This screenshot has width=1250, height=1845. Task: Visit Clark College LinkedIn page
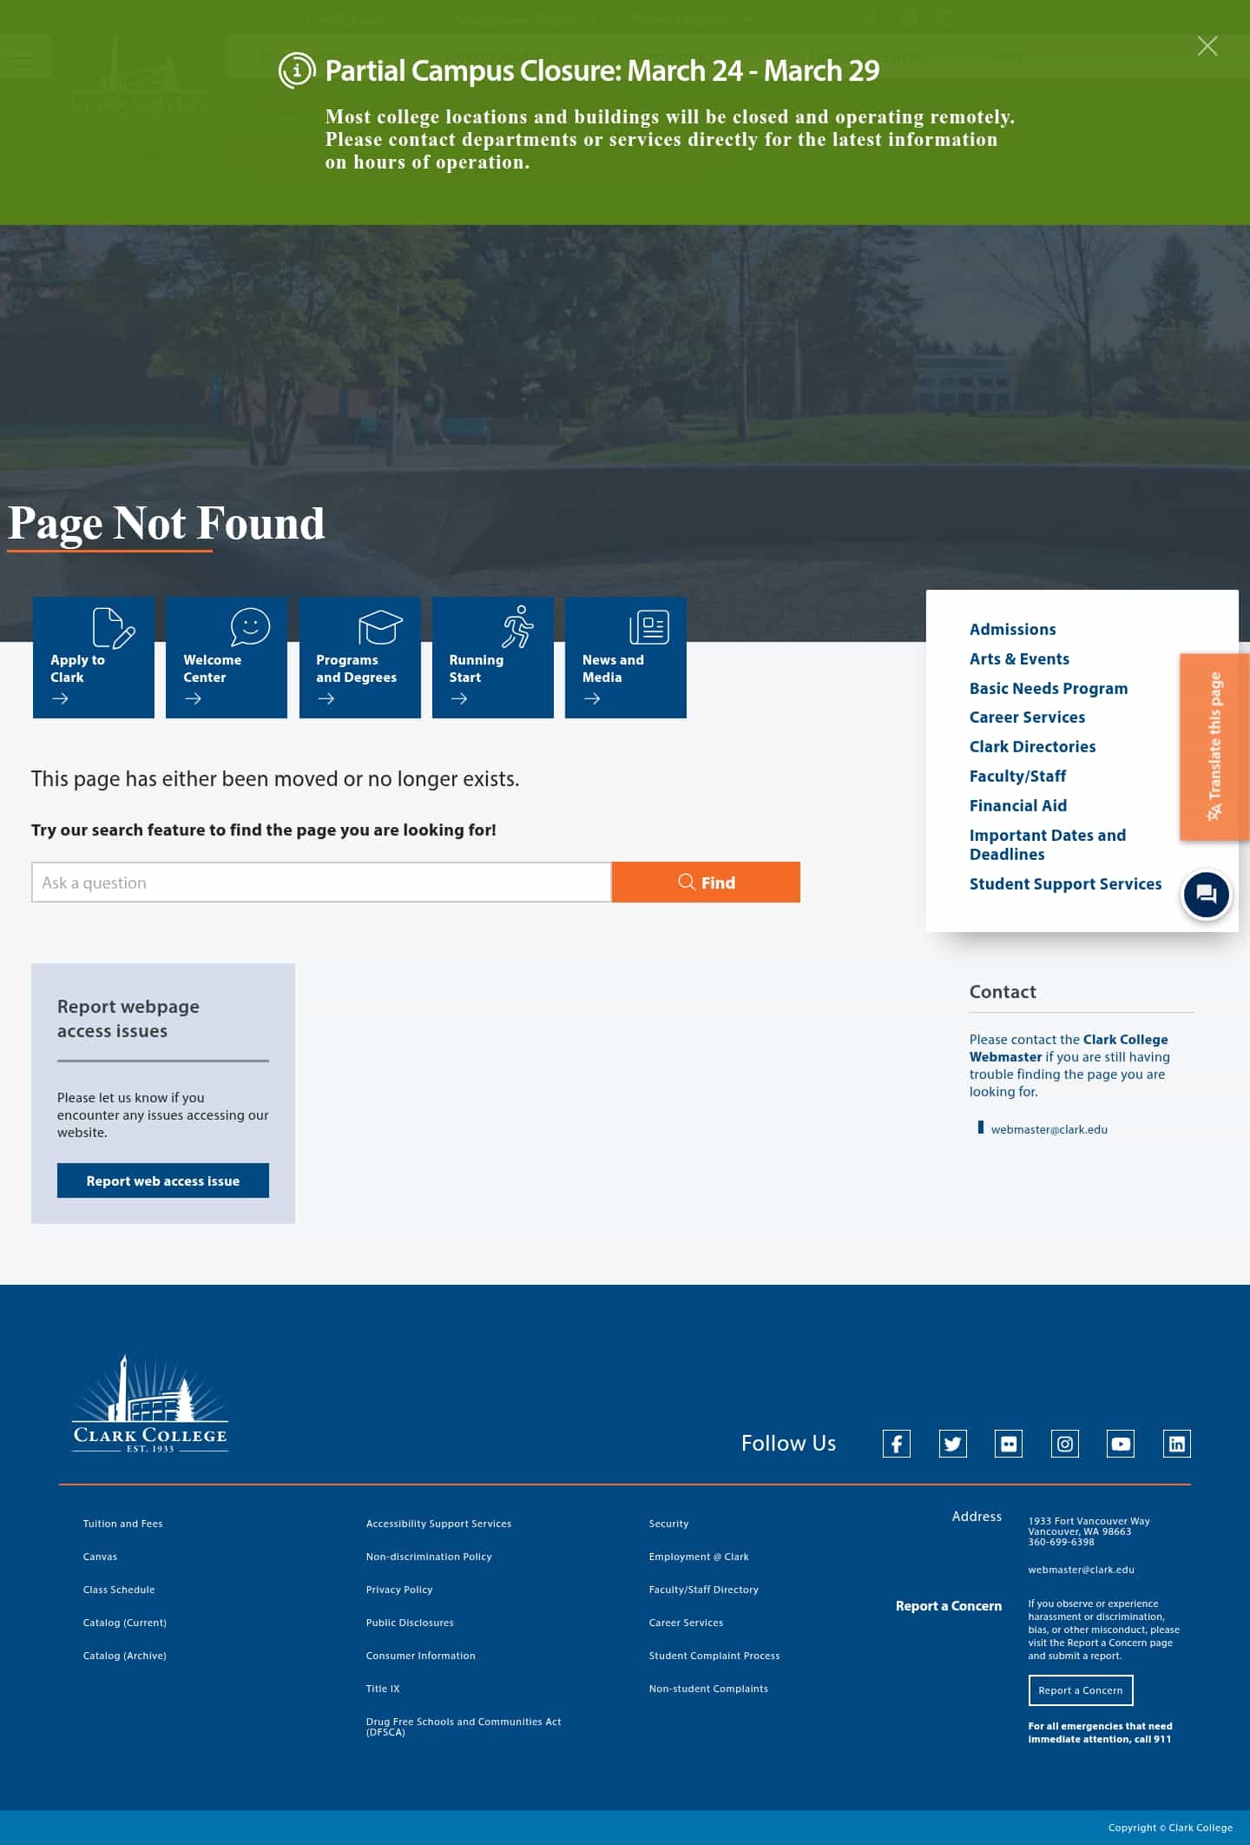(x=1177, y=1444)
